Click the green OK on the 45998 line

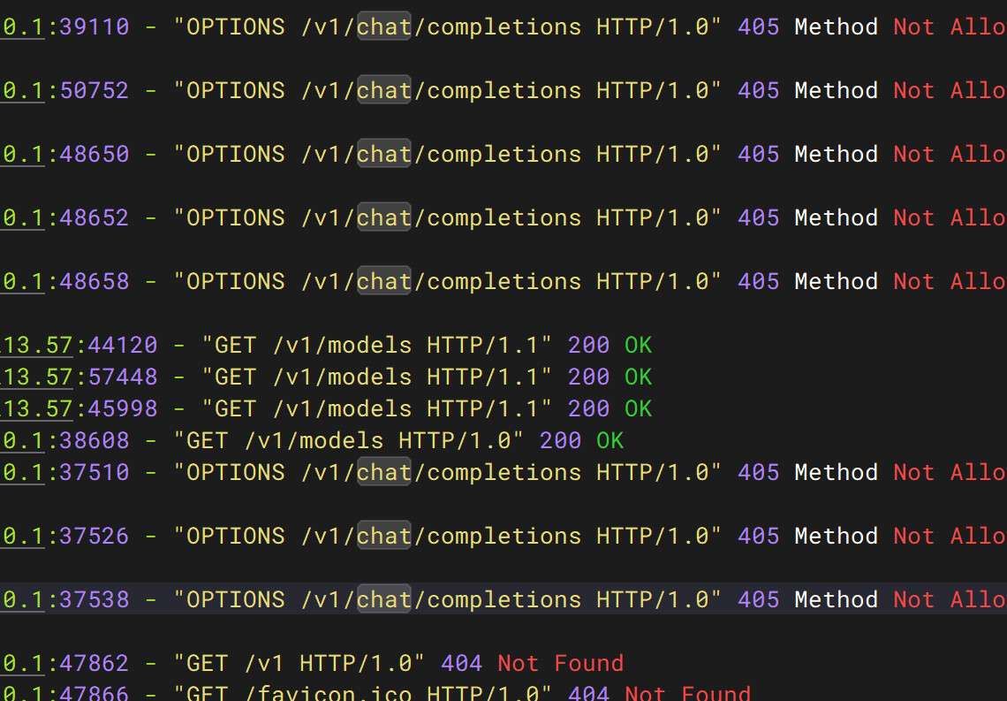pos(638,409)
